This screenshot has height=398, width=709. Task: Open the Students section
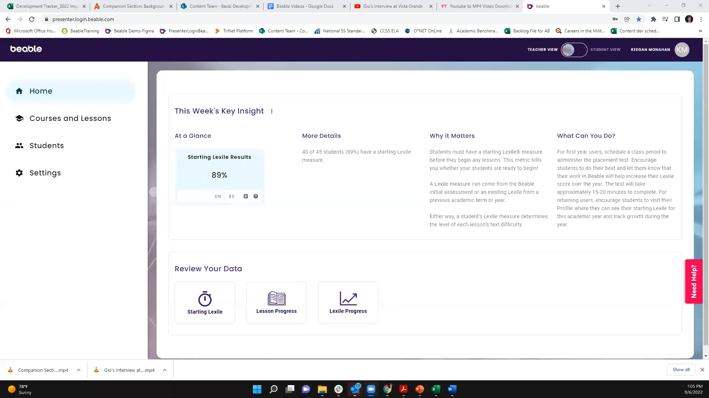point(39,146)
